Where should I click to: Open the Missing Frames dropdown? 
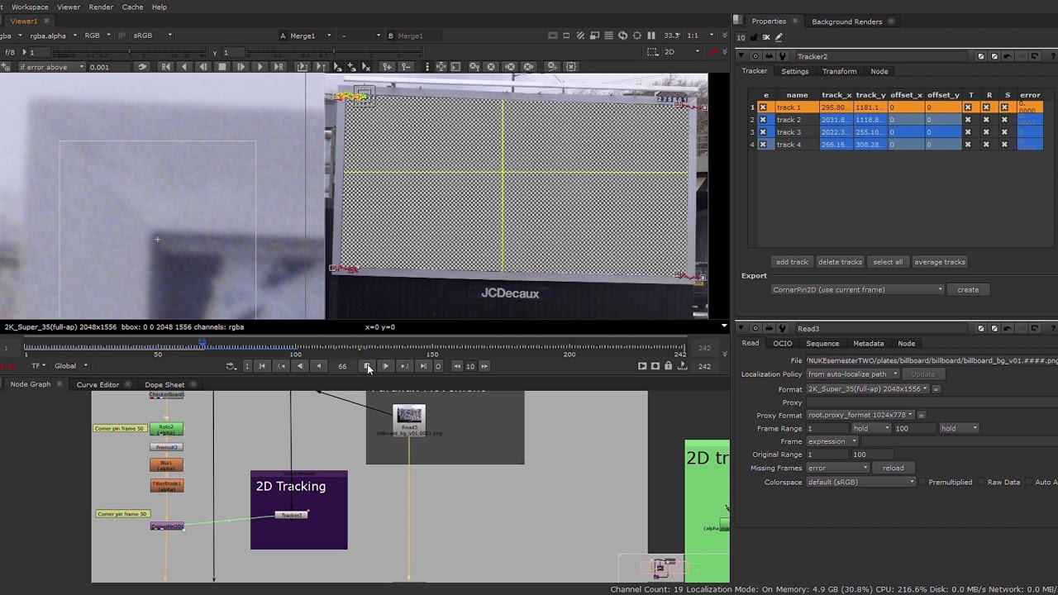click(837, 468)
